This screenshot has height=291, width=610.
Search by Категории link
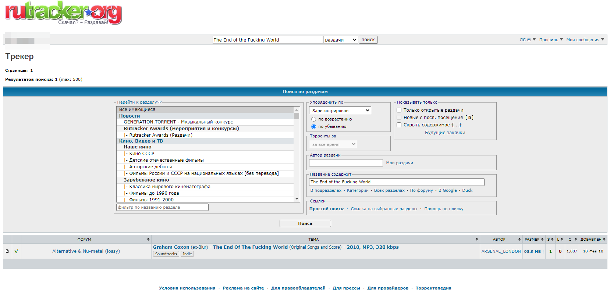click(x=358, y=190)
